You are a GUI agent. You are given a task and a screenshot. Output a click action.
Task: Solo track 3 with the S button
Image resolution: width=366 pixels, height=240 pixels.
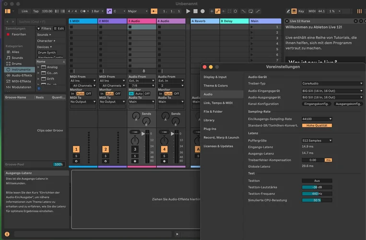tap(135, 156)
